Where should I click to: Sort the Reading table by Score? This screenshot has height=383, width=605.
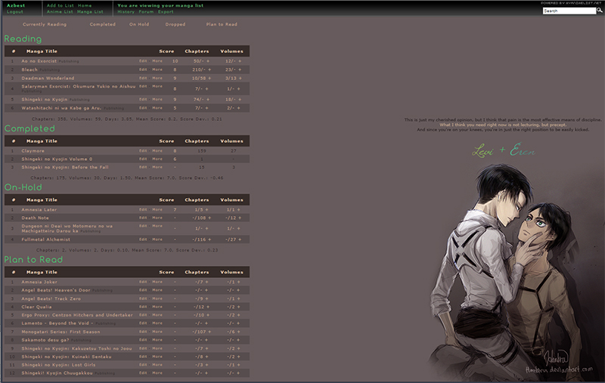[x=166, y=51]
